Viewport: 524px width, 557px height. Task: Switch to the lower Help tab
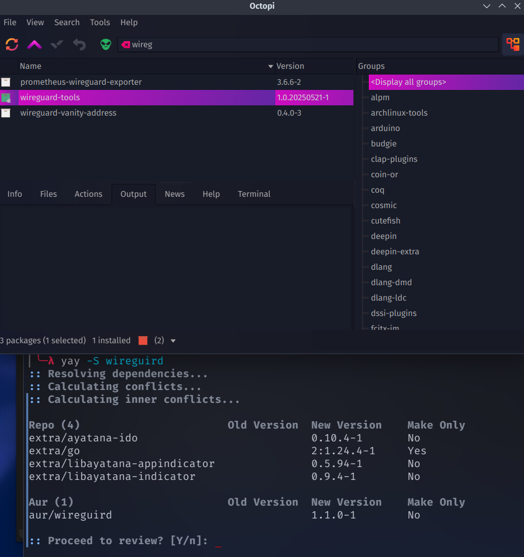(211, 194)
